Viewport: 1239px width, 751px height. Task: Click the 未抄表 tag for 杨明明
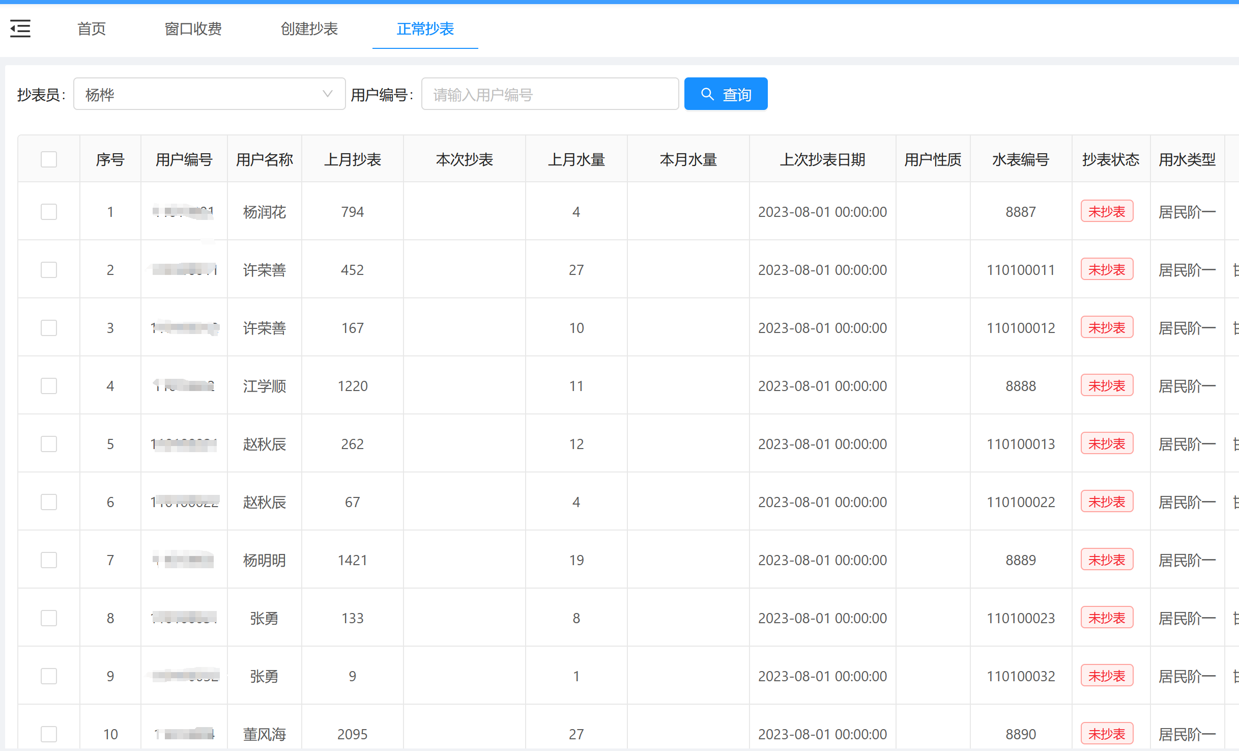click(x=1107, y=560)
